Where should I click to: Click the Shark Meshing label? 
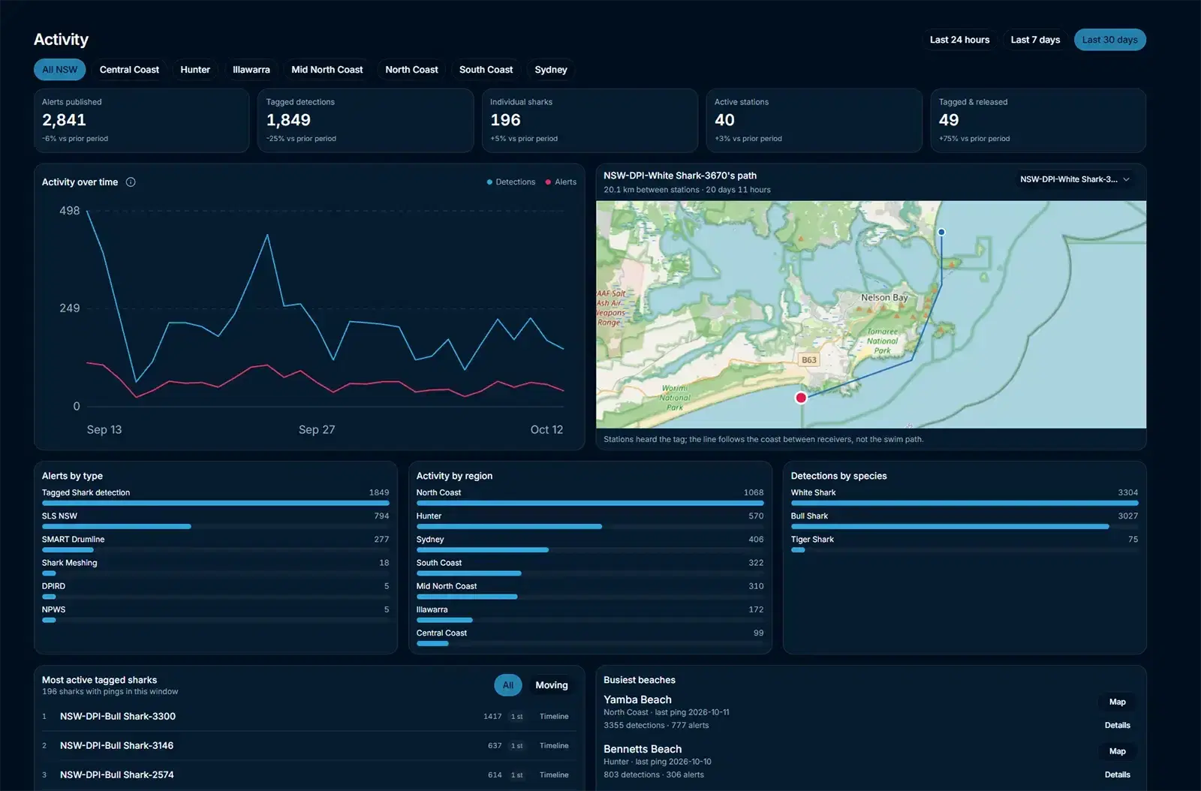point(69,563)
